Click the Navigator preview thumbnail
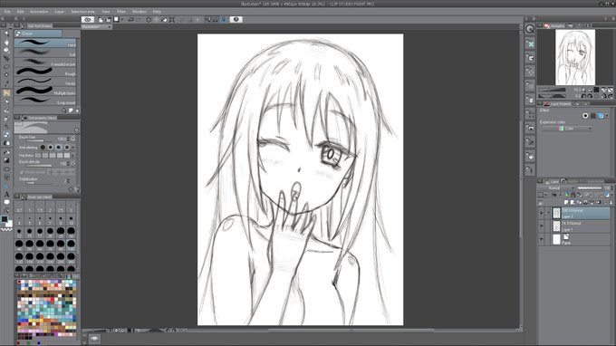 point(575,57)
